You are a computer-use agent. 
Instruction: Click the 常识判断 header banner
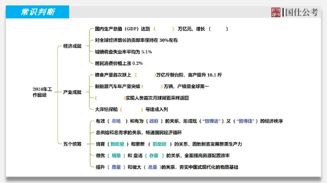point(37,12)
